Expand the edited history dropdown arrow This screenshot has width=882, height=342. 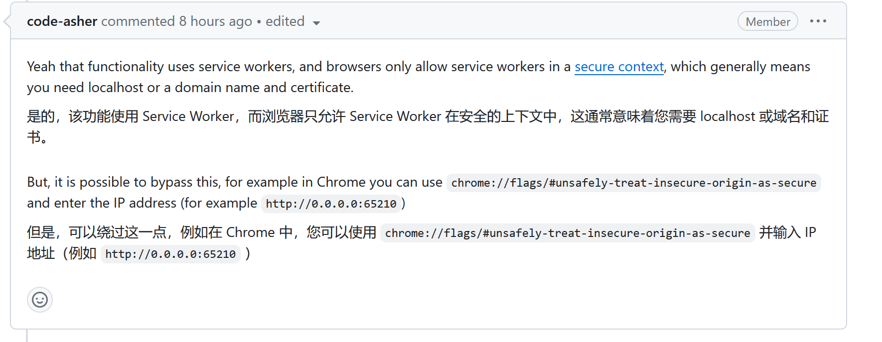click(x=316, y=23)
